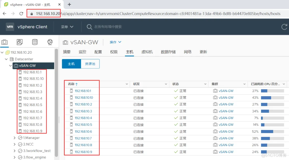The image size is (289, 160).
Task: Open filter dropdown on 名称 column
Action: (x=127, y=84)
